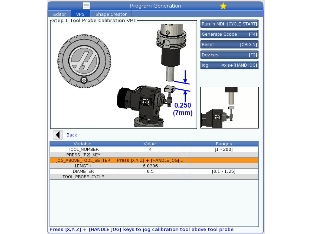Select the highlighted JOG_ABOVE_TOOL_SETTER row
This screenshot has width=312, height=234.
(x=154, y=160)
